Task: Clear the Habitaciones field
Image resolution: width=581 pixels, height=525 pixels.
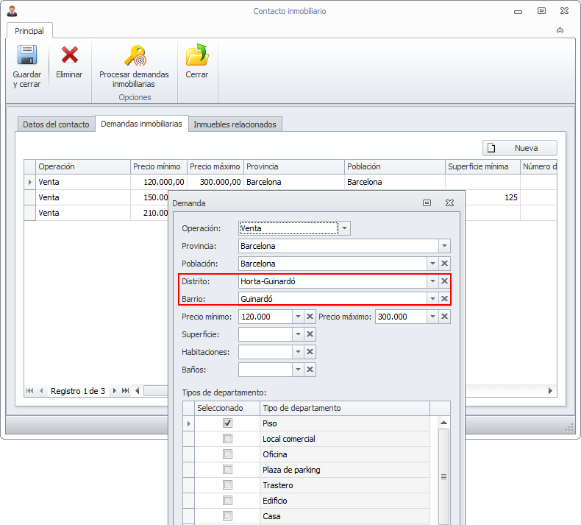Action: [x=310, y=352]
